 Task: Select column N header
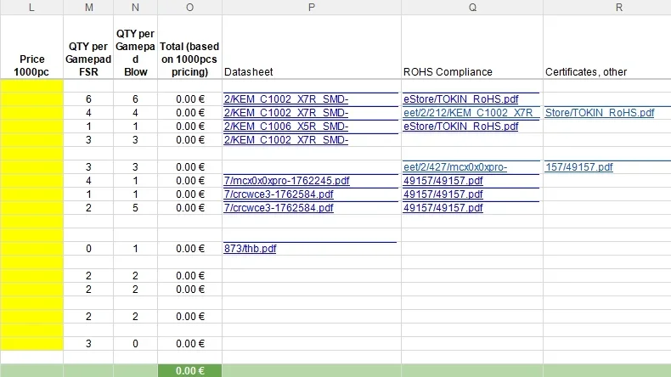tap(135, 8)
